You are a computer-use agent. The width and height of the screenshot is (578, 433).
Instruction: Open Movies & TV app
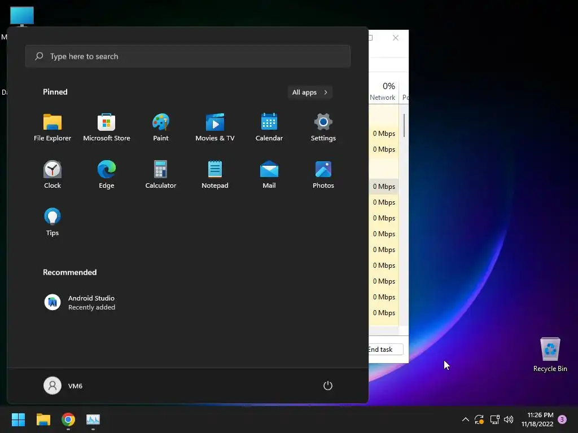click(x=215, y=127)
